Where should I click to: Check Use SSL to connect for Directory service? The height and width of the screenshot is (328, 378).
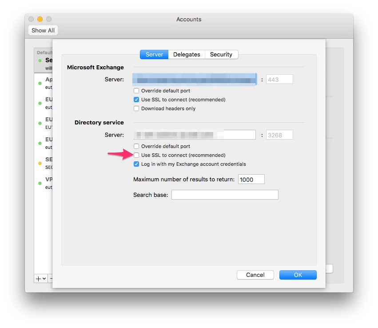pyautogui.click(x=136, y=155)
